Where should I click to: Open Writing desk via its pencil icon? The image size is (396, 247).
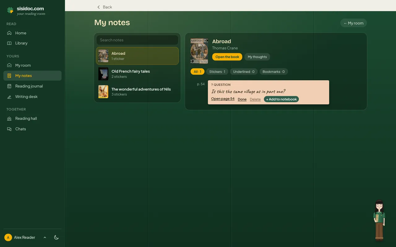(x=9, y=97)
